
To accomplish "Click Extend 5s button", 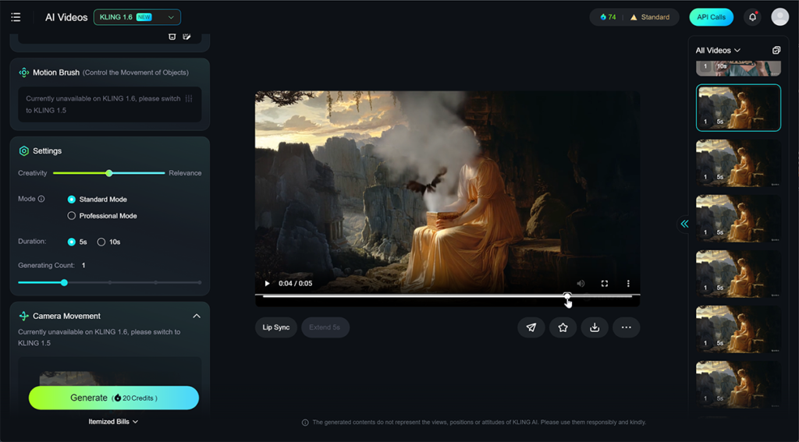I will [x=325, y=327].
